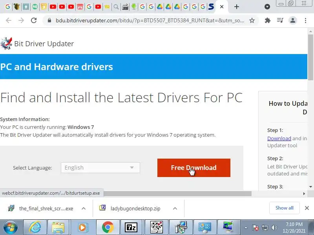Expand options for the_final_shrek_scr download
314x235 pixels.
pos(84,208)
